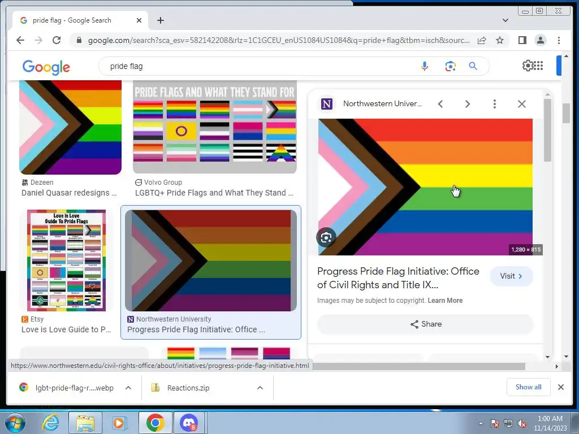Click the browser forward arrow
579x434 pixels.
38,40
